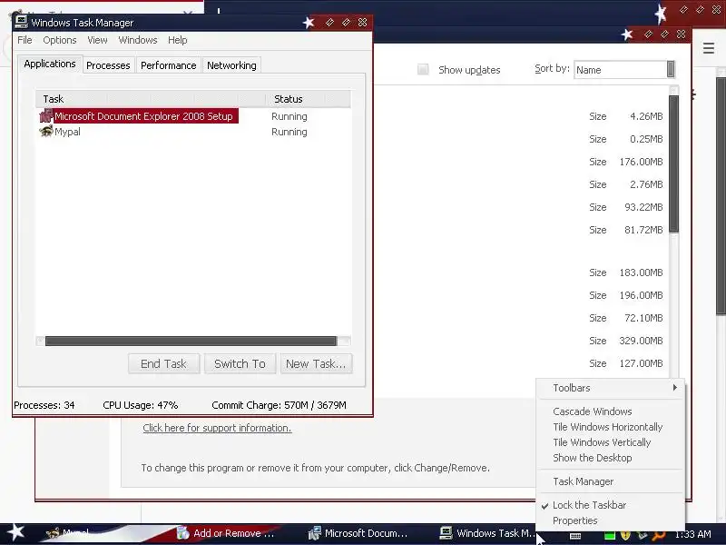Image resolution: width=726 pixels, height=545 pixels.
Task: Switch to the Performance tab
Action: (169, 65)
